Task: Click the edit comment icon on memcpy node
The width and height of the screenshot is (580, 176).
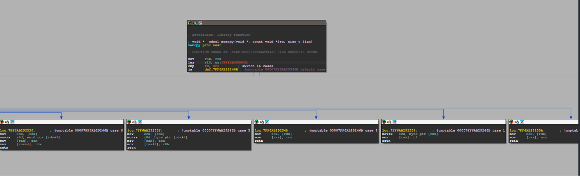Action: pyautogui.click(x=195, y=23)
